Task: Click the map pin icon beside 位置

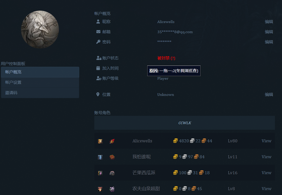Action: [x=98, y=95]
